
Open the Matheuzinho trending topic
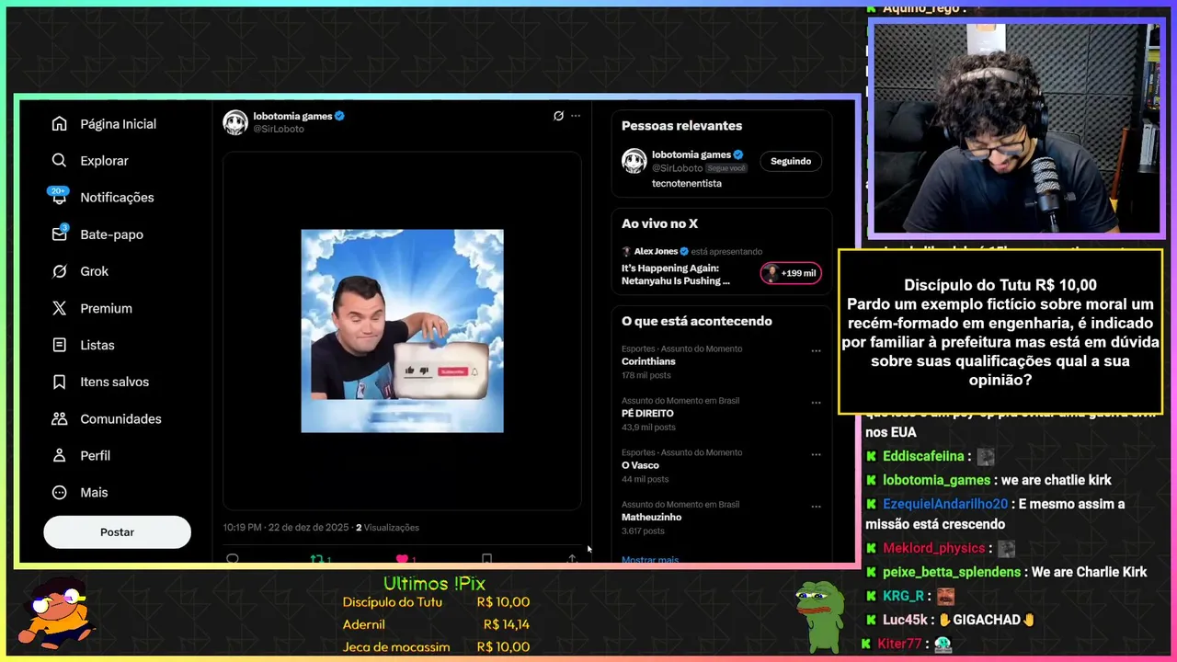[x=651, y=517]
